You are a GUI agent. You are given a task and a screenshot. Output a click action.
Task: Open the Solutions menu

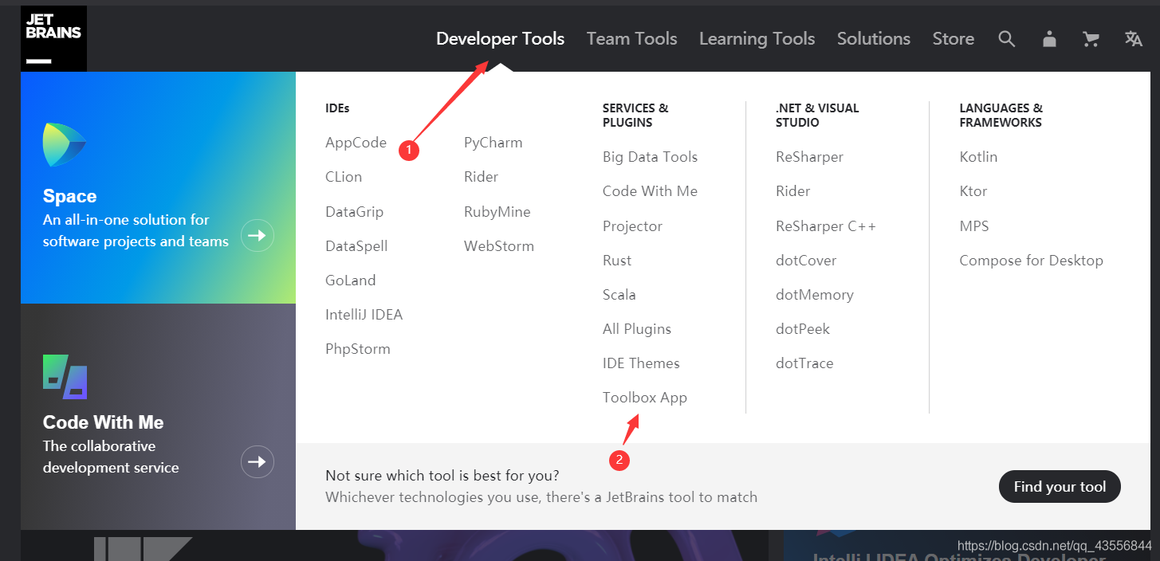coord(873,38)
